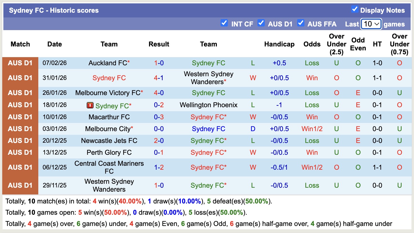Select Perth Glory FC from the table
Viewport: 414px width, 233px height.
click(x=109, y=152)
